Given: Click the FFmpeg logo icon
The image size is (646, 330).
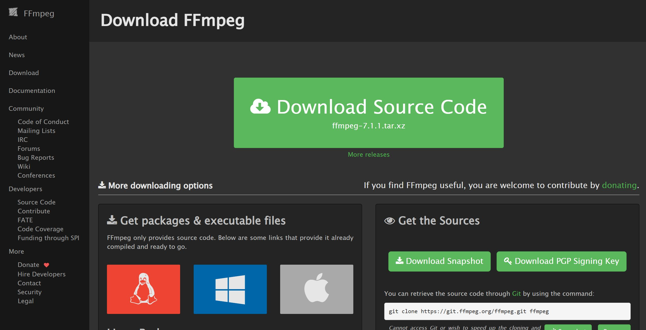Looking at the screenshot, I should pos(13,12).
